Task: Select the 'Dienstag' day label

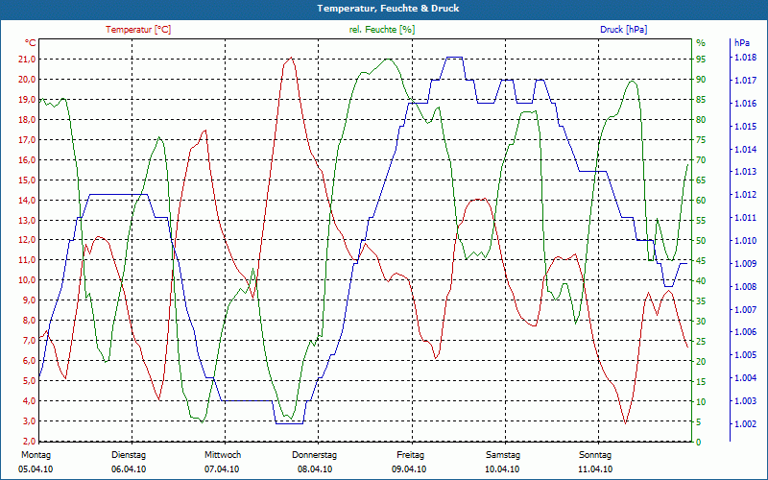Action: (x=129, y=455)
